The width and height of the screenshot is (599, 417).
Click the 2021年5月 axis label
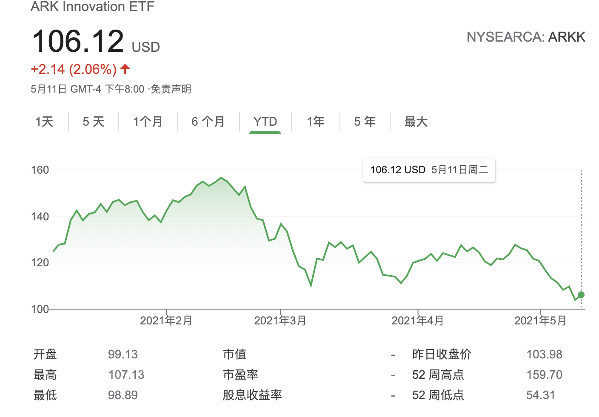540,321
